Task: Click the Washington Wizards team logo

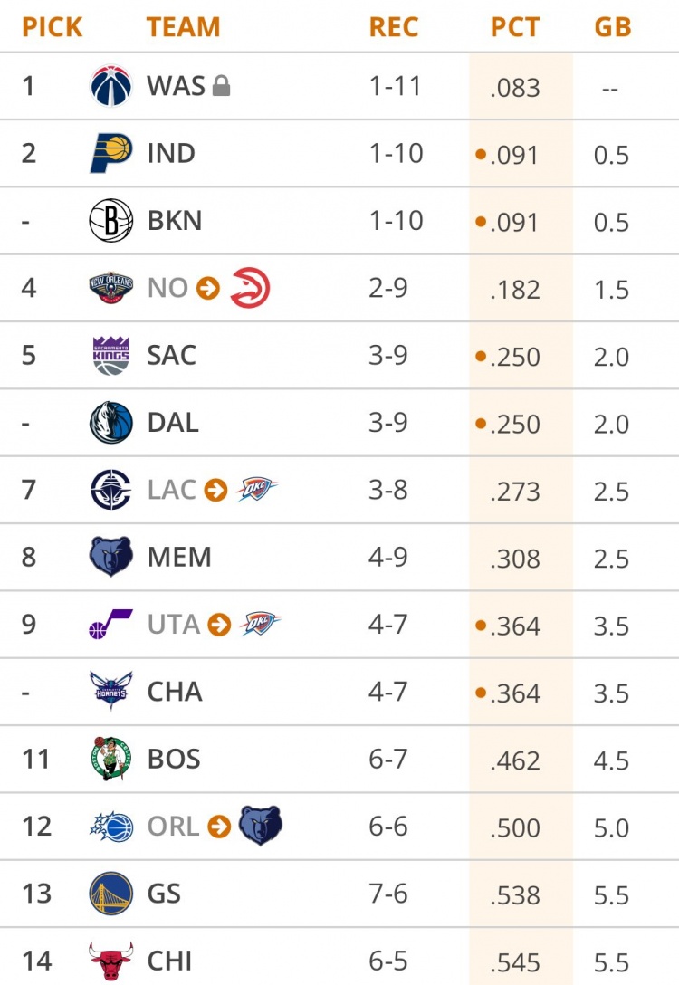Action: (x=111, y=86)
